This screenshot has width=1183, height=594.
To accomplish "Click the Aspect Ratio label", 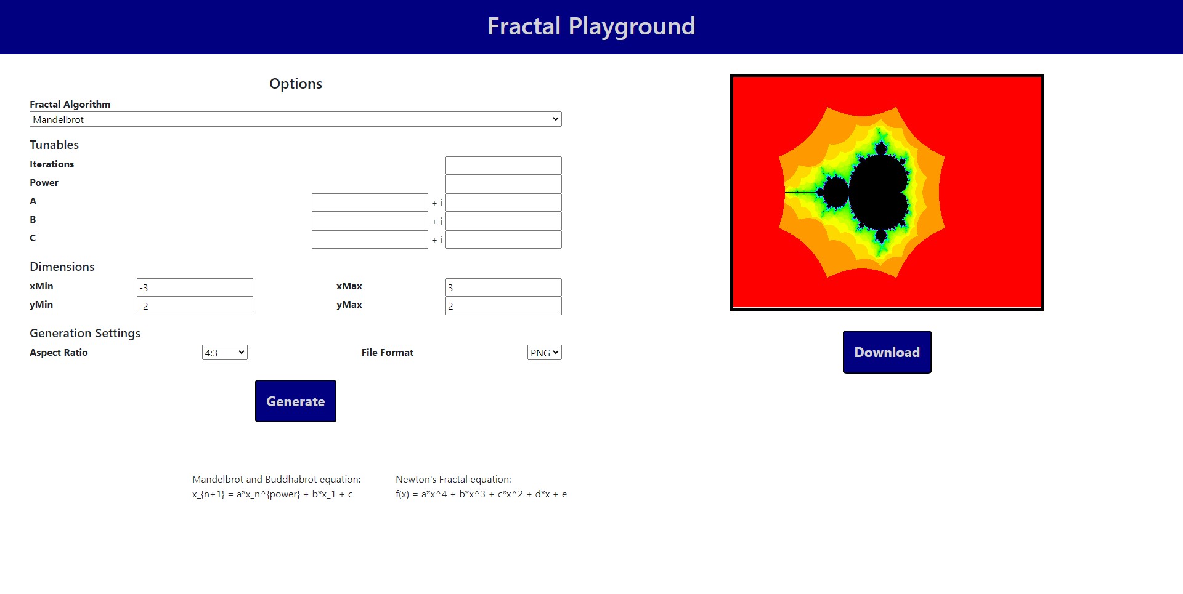I will point(59,353).
